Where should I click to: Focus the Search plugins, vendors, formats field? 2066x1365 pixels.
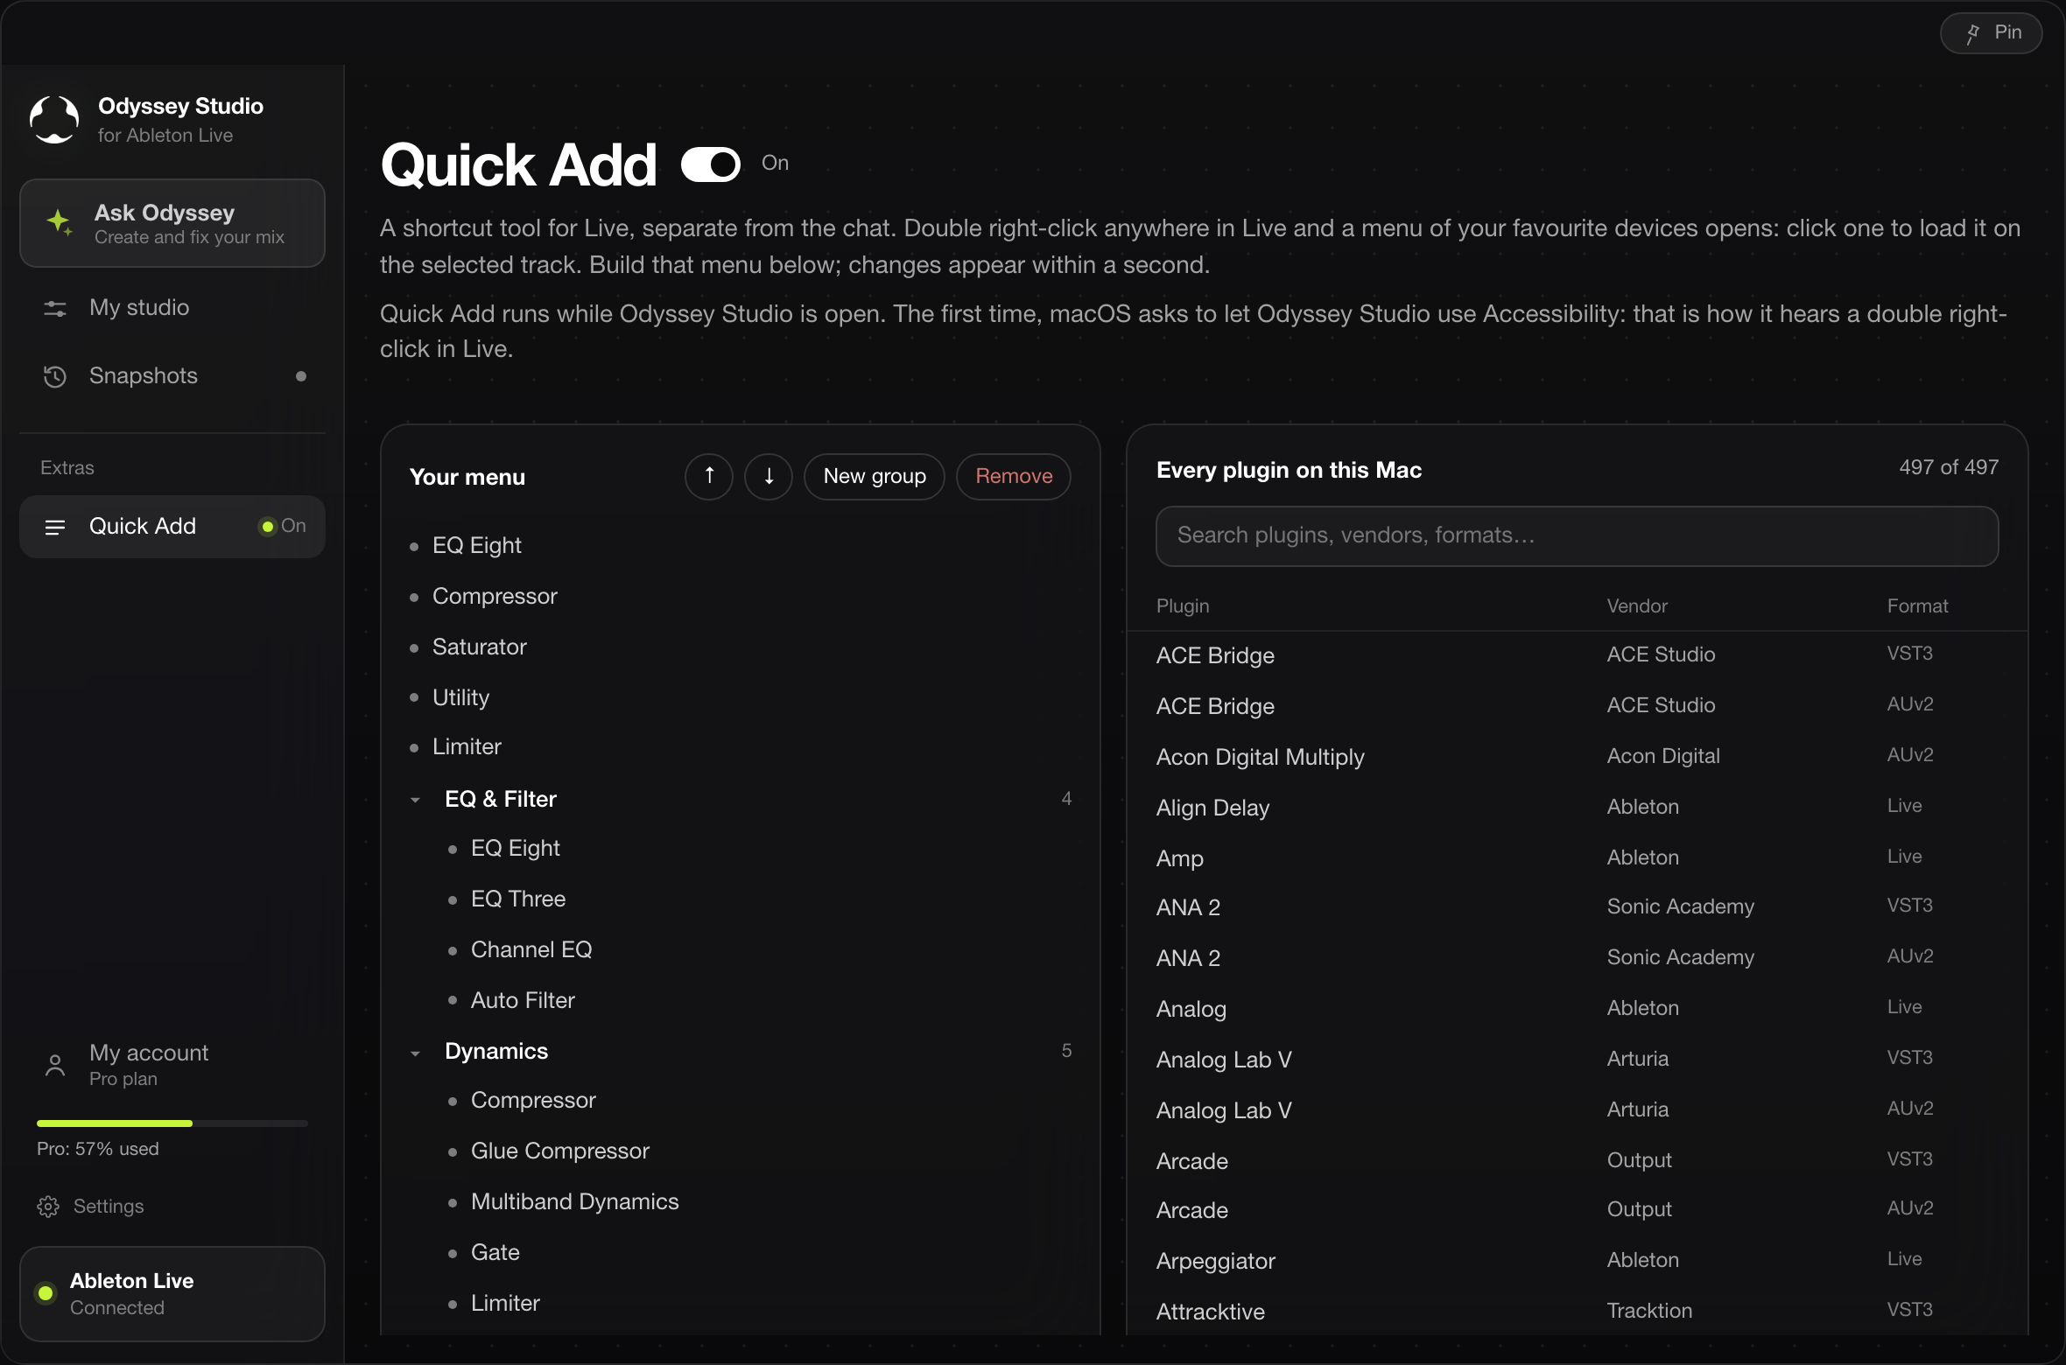coord(1577,535)
